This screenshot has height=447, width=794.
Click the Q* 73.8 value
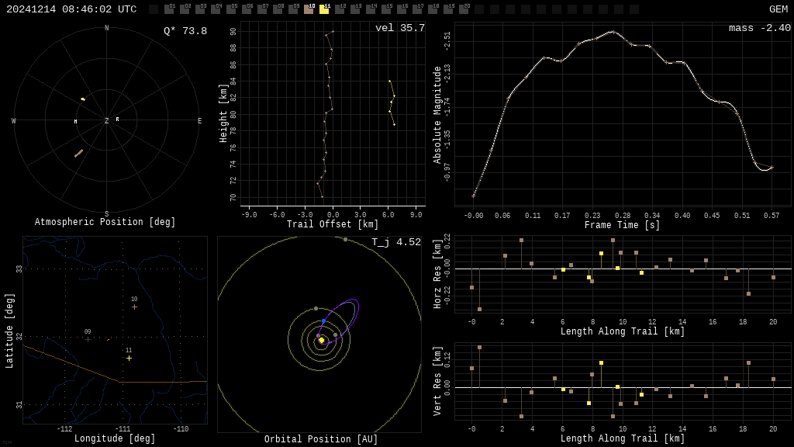(185, 31)
